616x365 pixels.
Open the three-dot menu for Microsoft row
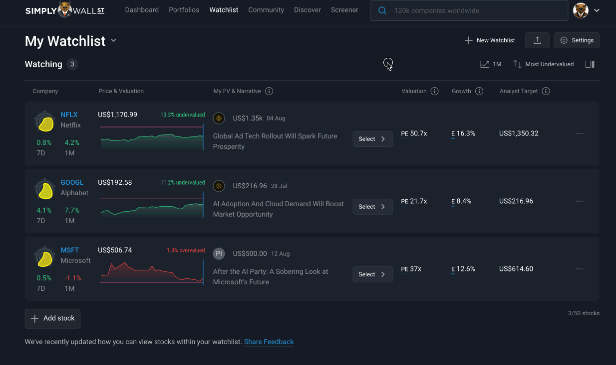[580, 269]
